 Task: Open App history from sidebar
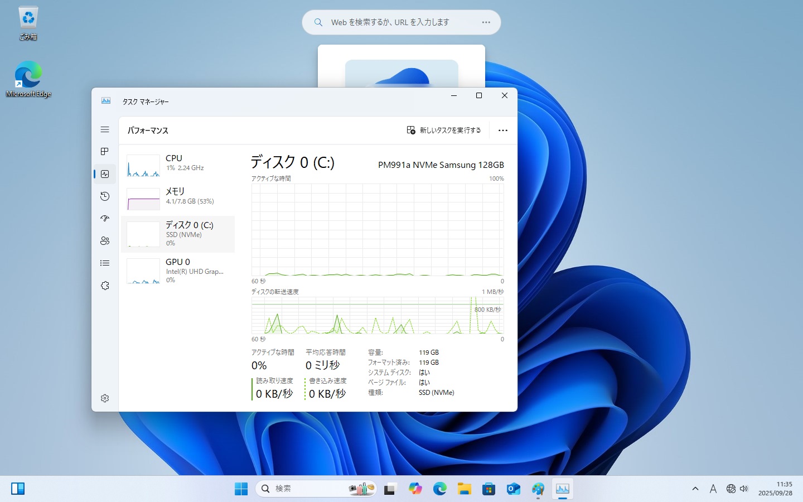click(105, 196)
